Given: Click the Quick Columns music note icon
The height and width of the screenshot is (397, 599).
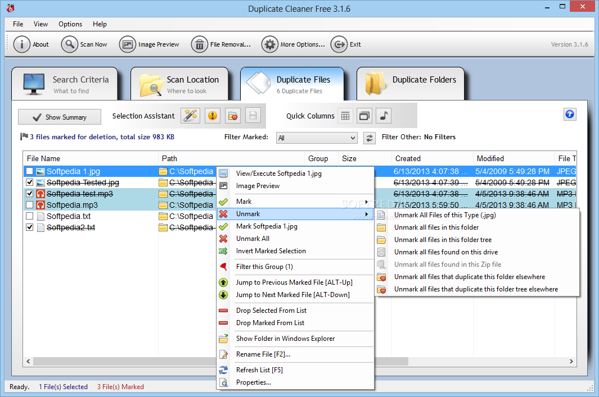Looking at the screenshot, I should 384,116.
